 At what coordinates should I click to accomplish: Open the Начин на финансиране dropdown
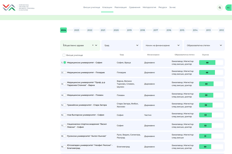162,45
